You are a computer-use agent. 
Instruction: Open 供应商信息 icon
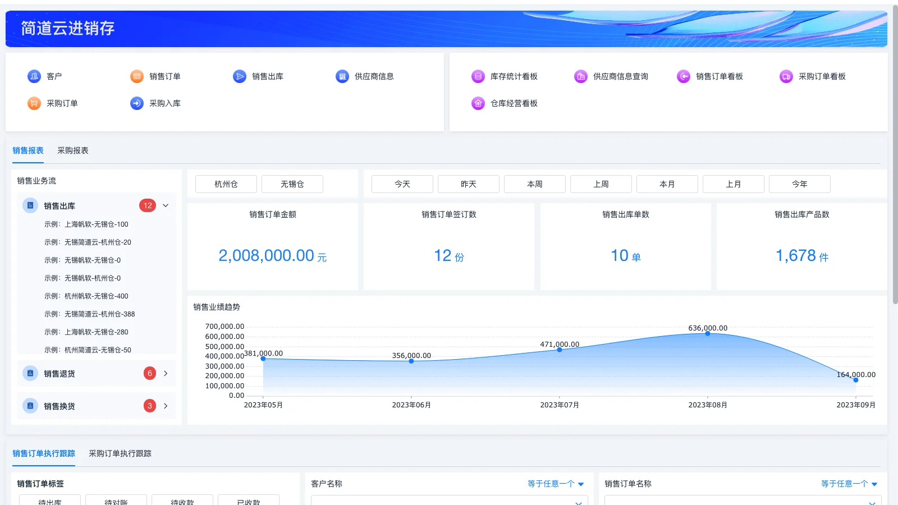coord(342,76)
